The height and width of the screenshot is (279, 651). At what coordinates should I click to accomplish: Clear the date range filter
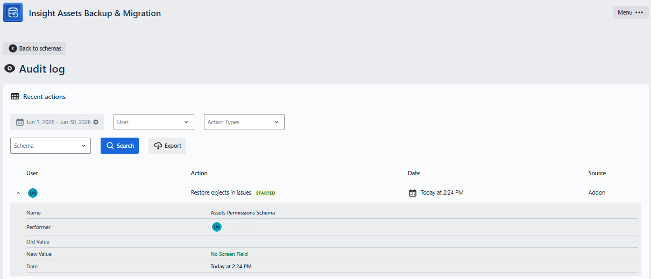click(96, 122)
